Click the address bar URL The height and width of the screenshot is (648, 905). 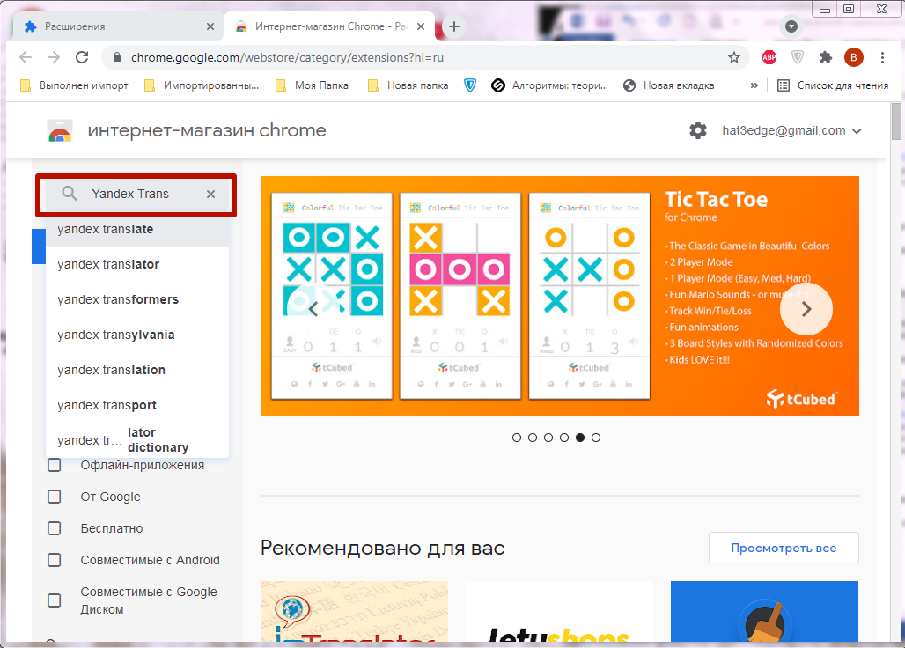point(287,58)
